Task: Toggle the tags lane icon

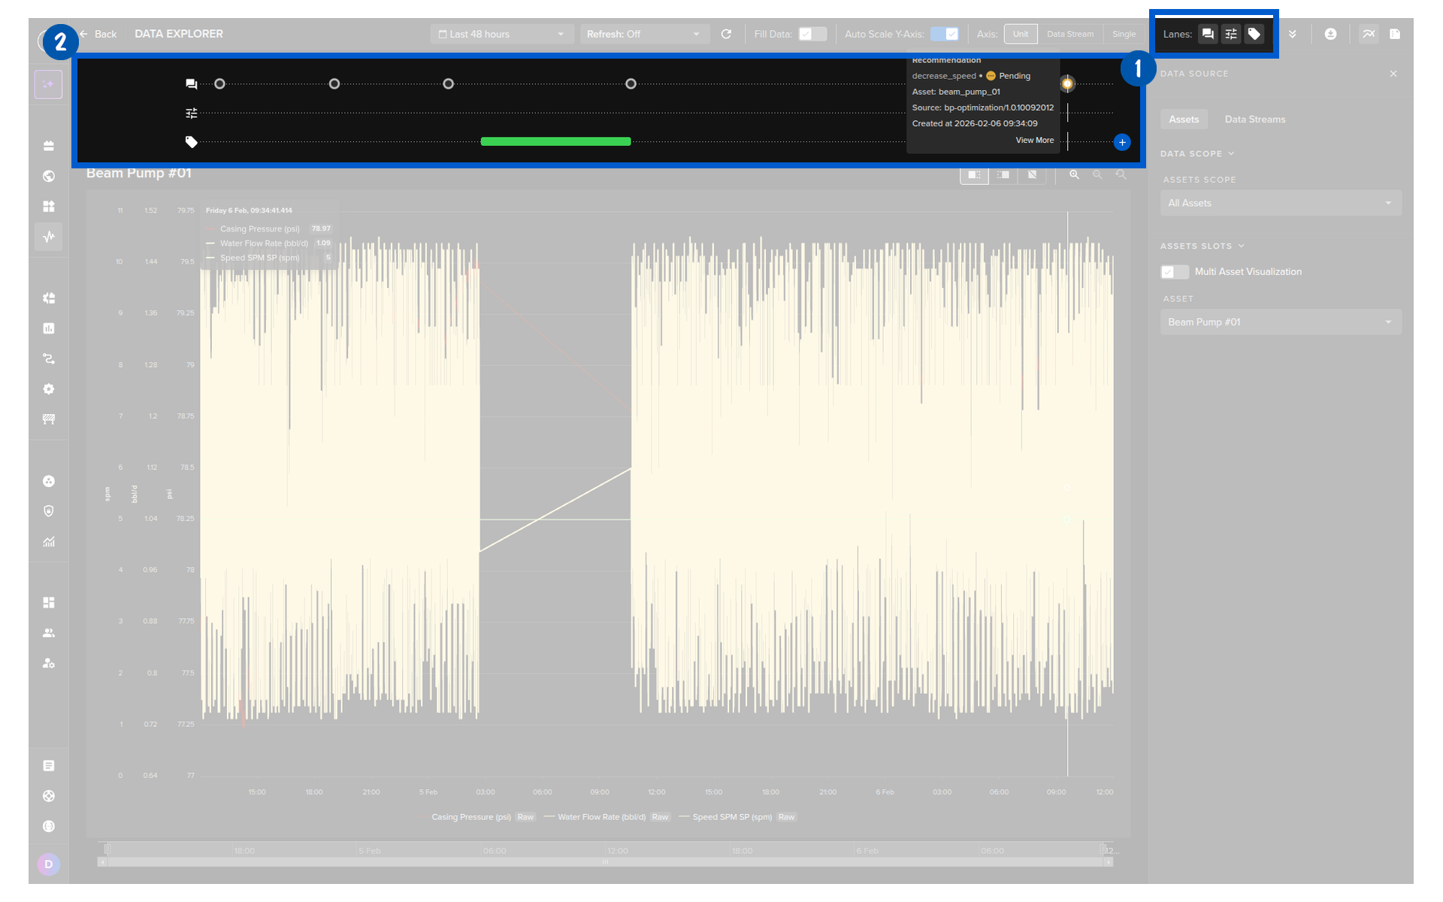Action: coord(1254,34)
